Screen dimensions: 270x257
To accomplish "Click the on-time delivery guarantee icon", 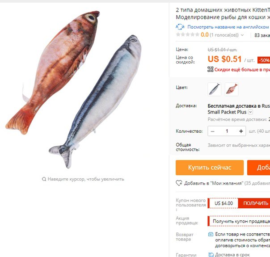I will click(x=211, y=255).
